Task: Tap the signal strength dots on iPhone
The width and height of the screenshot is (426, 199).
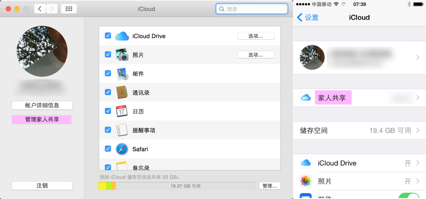Action: coord(303,4)
